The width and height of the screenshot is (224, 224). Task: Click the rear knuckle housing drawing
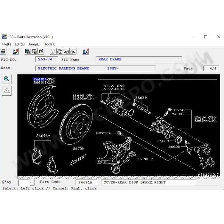tap(116, 155)
